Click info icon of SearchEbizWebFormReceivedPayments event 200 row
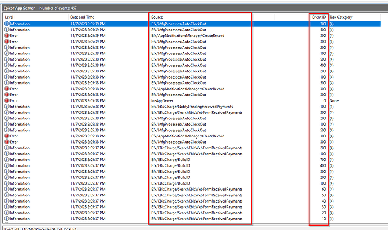This screenshot has height=230, width=388. 7,148
